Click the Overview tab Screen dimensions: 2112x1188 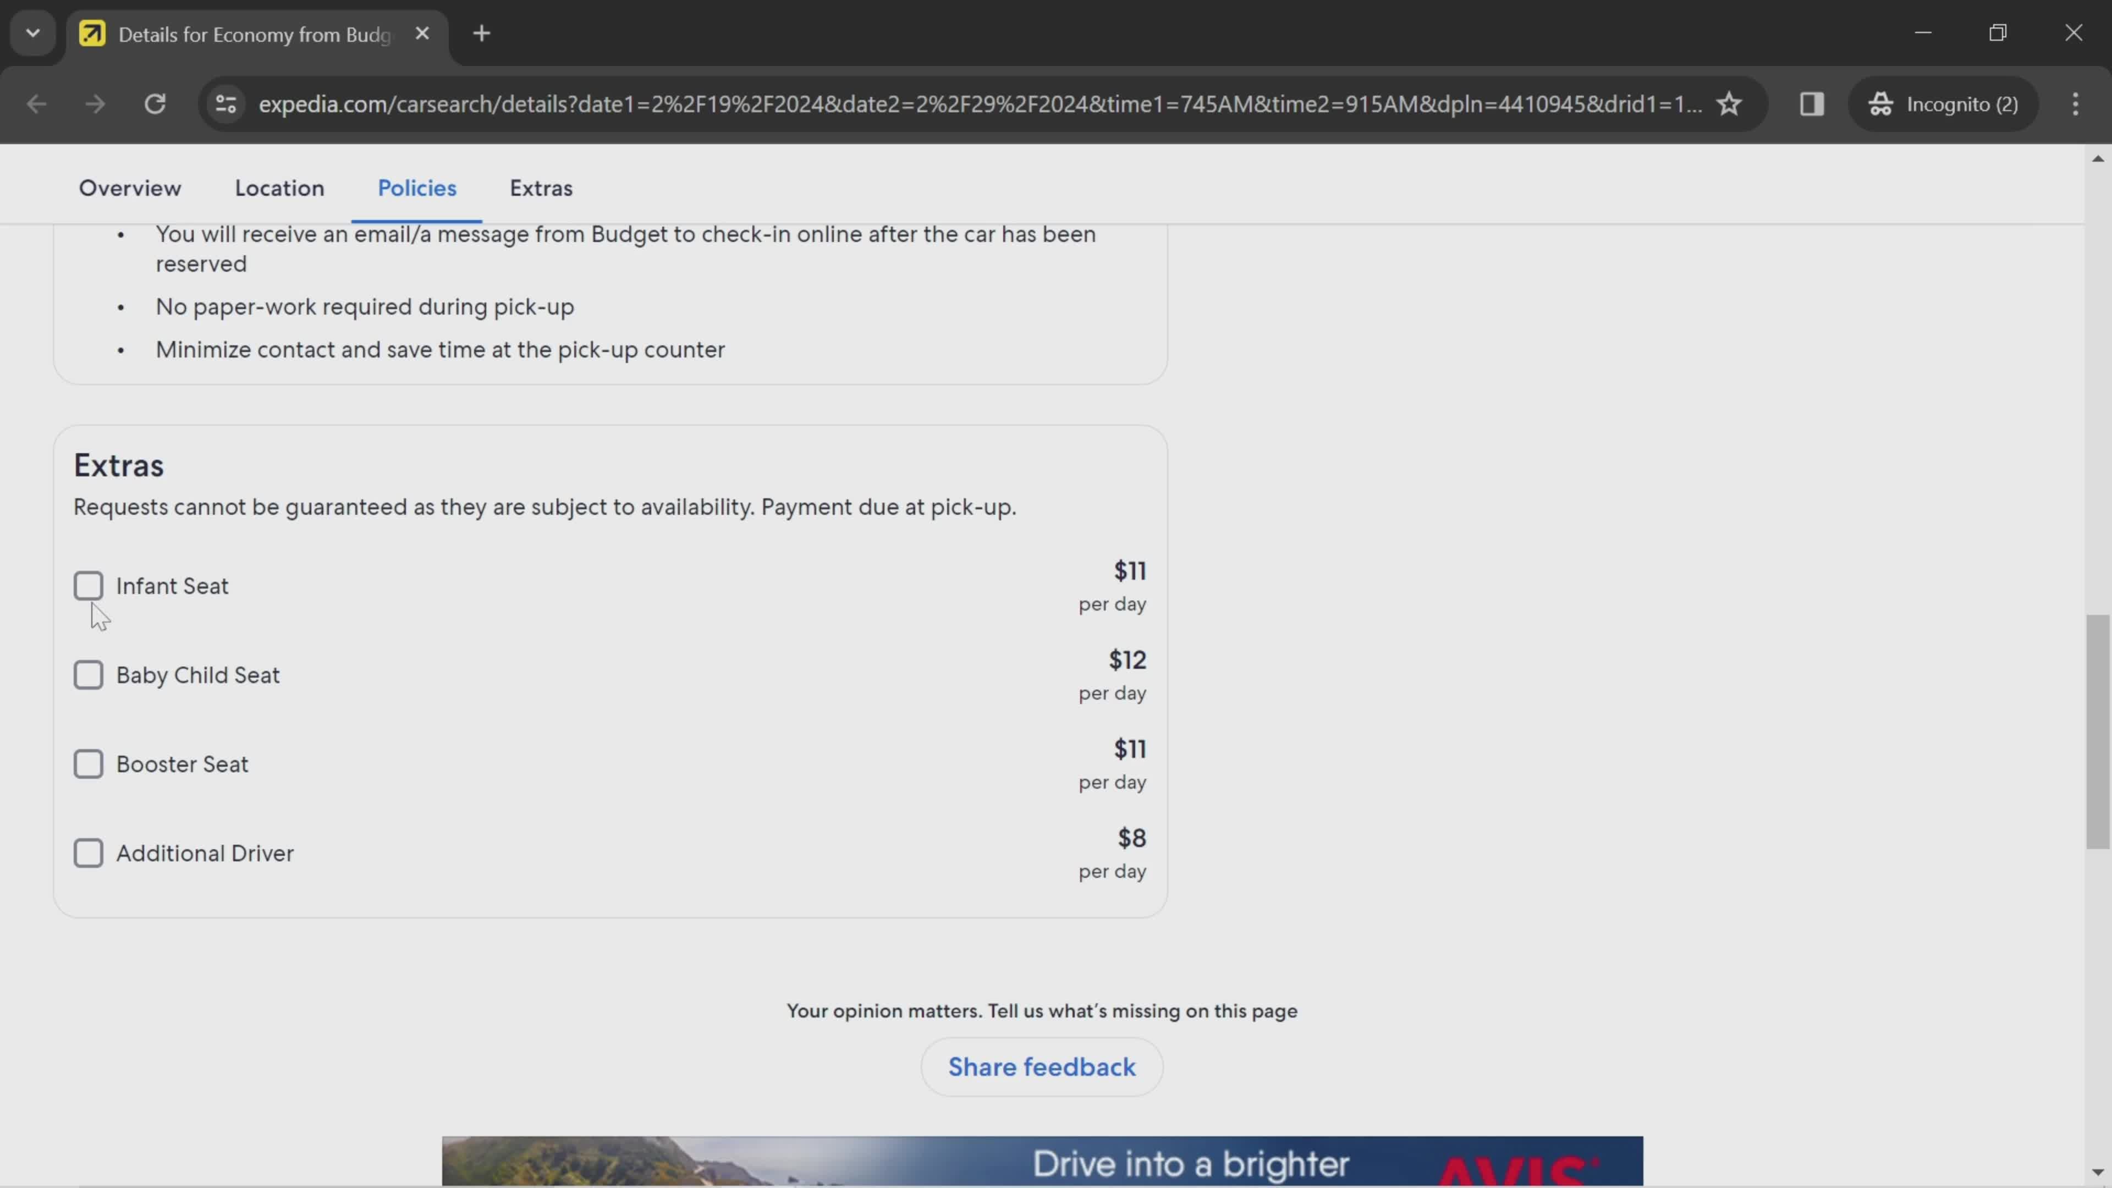129,187
